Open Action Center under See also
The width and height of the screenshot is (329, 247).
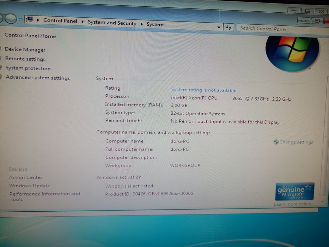(x=26, y=177)
